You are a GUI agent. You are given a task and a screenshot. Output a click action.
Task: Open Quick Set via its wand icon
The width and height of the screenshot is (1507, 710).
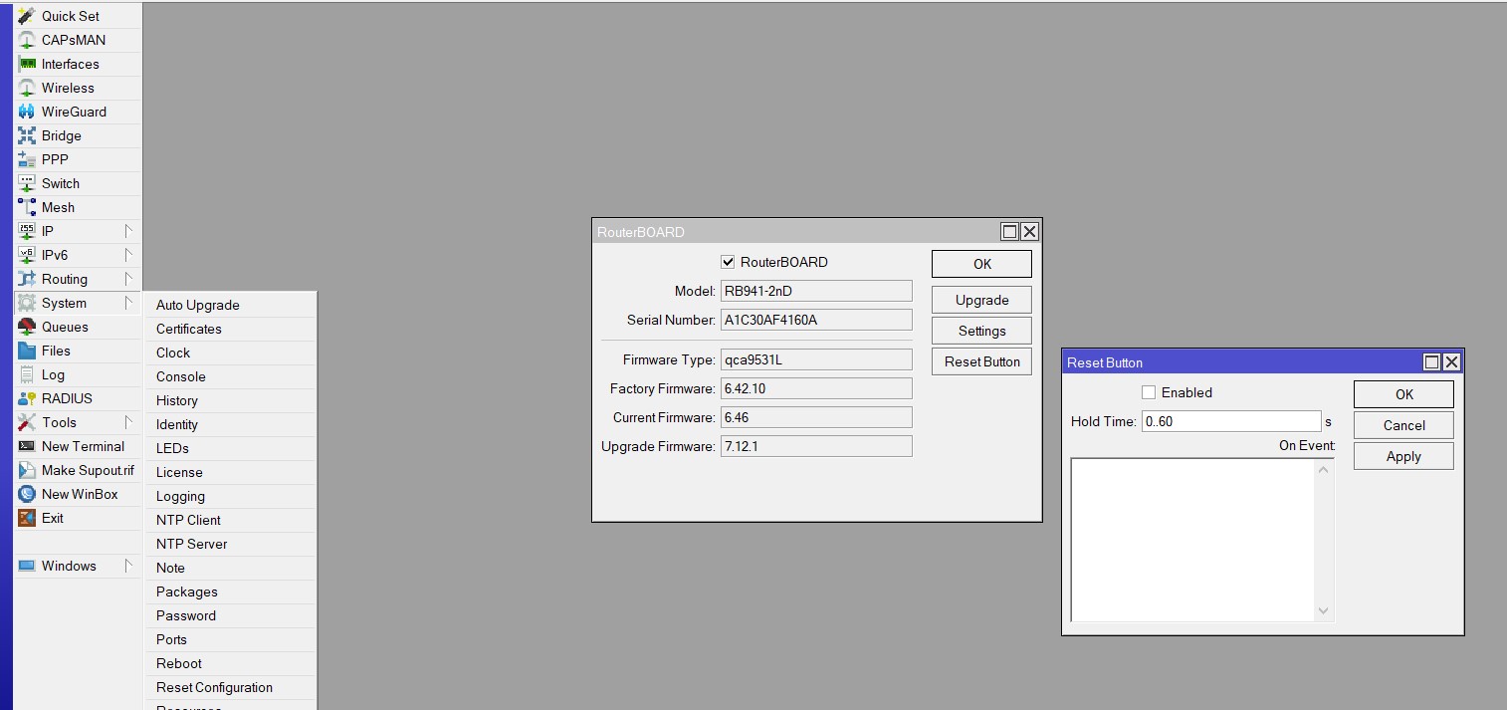pyautogui.click(x=27, y=16)
